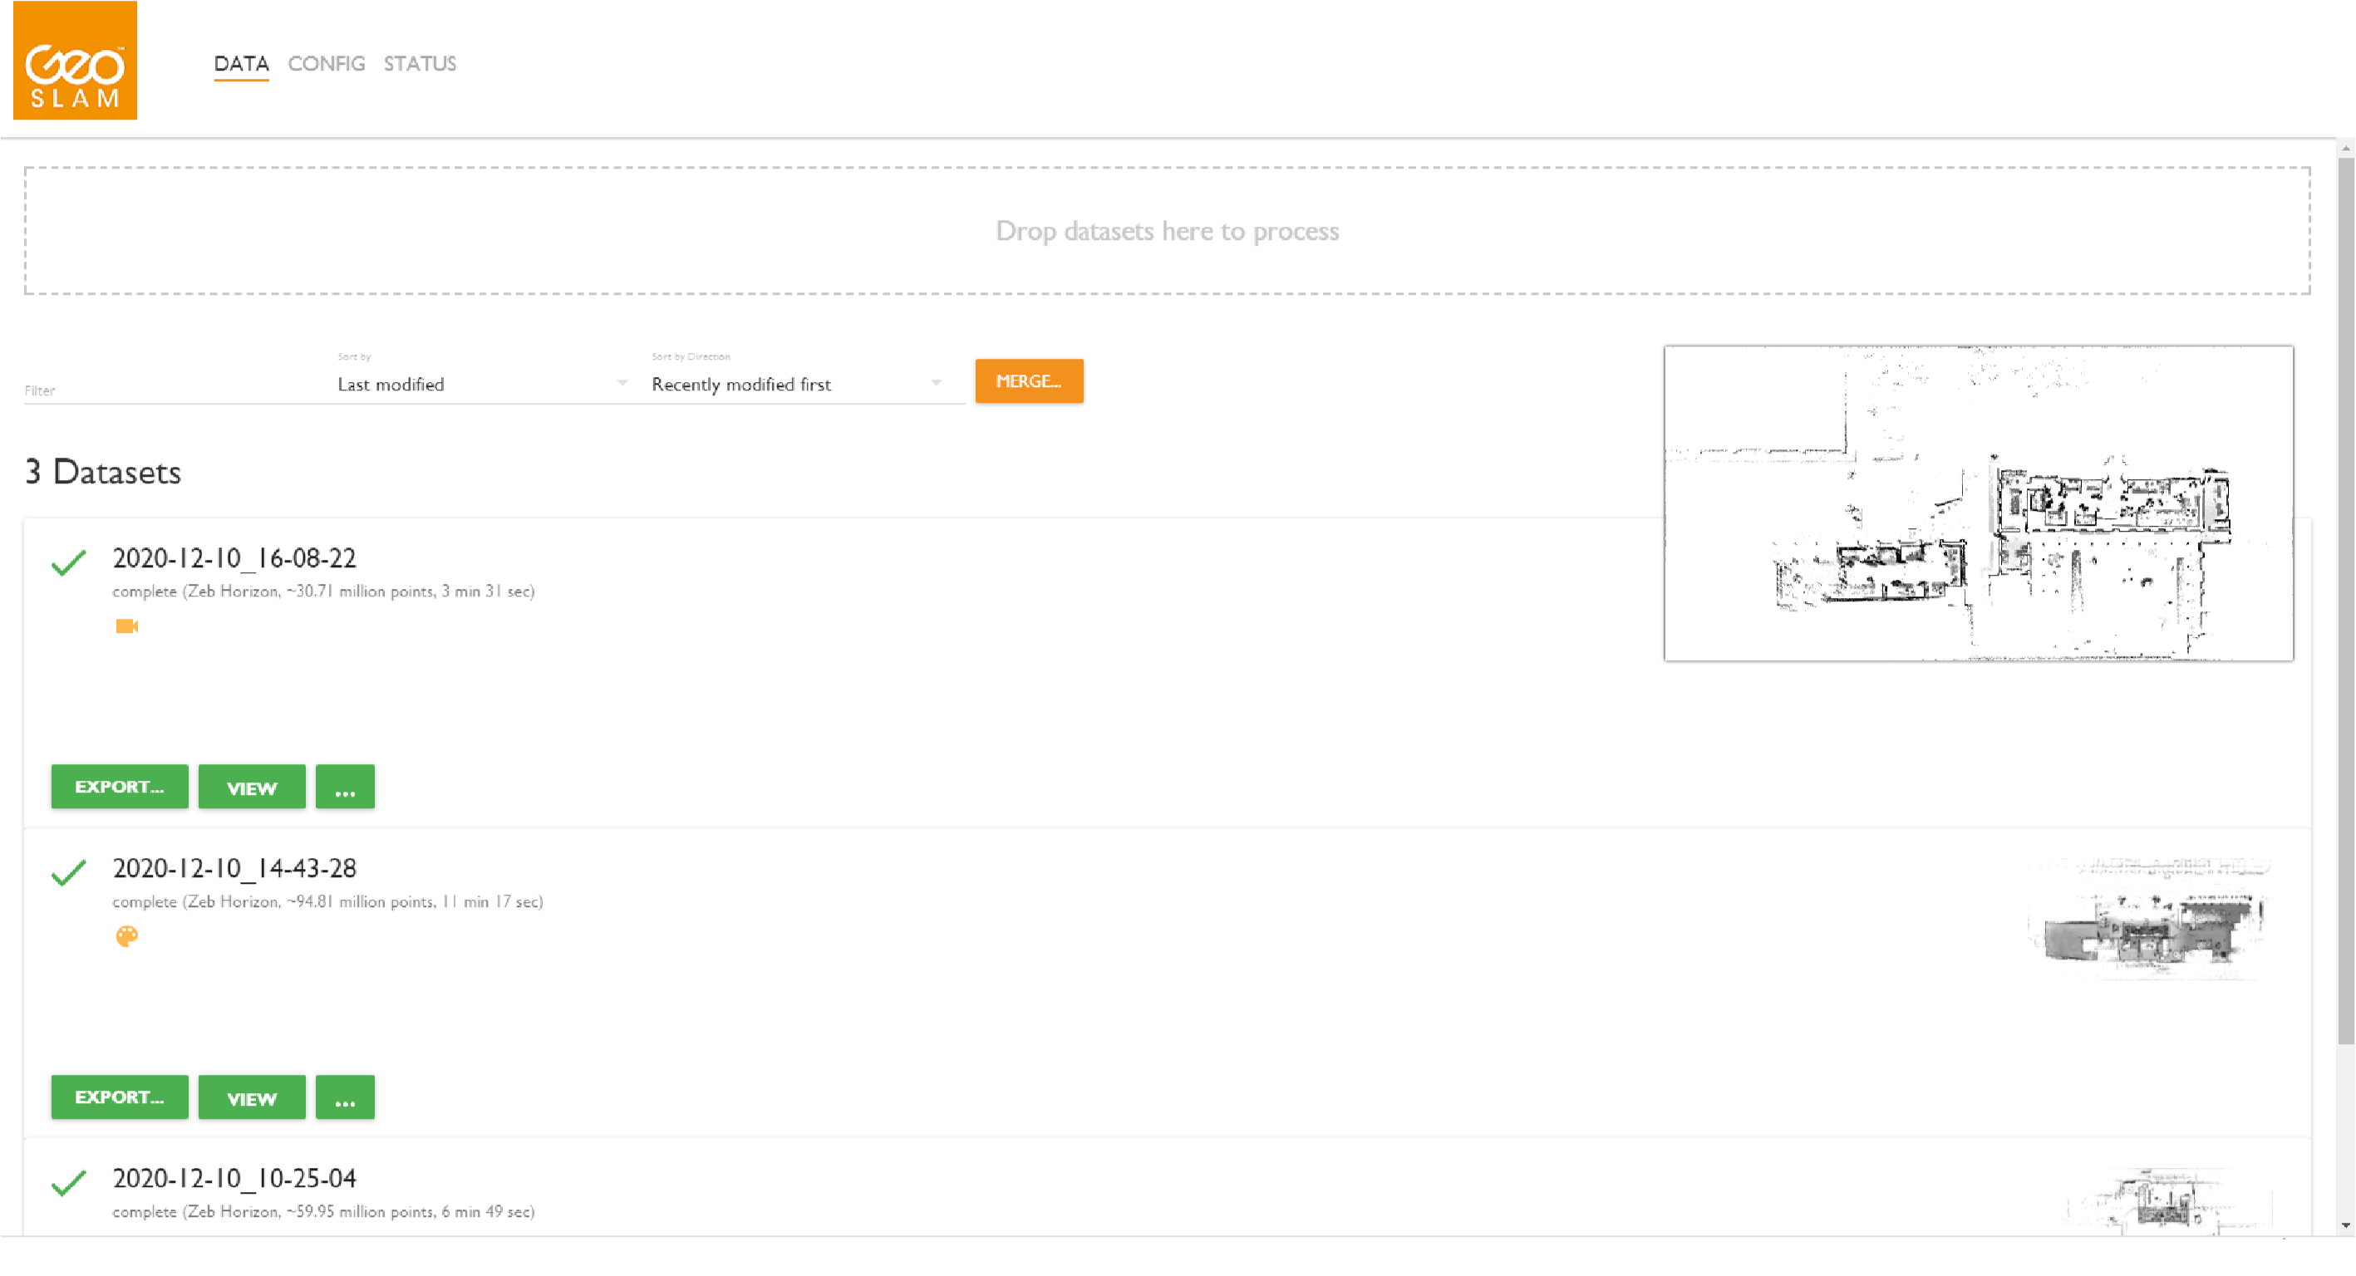Click the large floor plan preview thumbnail
This screenshot has width=2356, height=1276.
click(1978, 503)
